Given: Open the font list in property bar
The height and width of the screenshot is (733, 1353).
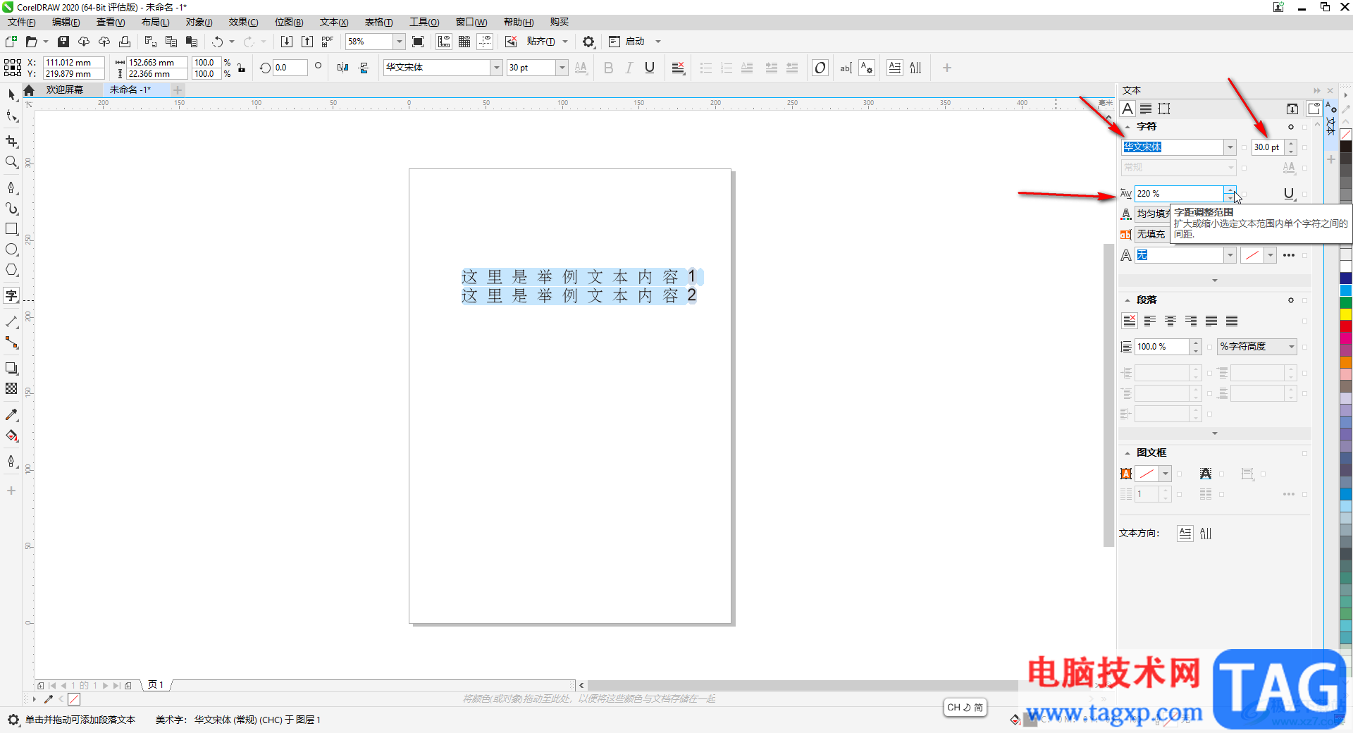Looking at the screenshot, I should click(x=496, y=68).
